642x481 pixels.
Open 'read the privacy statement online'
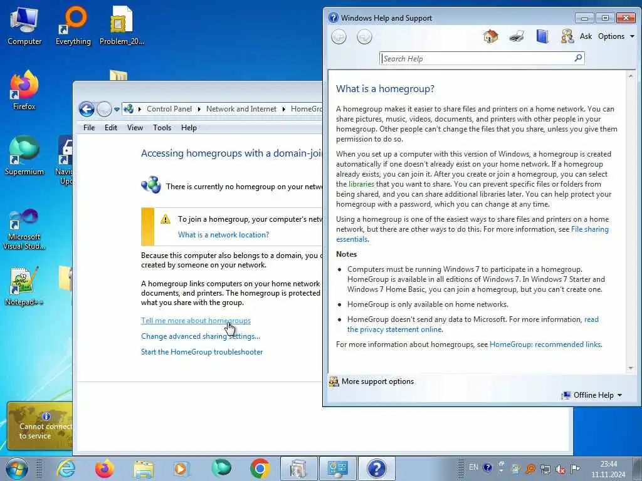(395, 329)
